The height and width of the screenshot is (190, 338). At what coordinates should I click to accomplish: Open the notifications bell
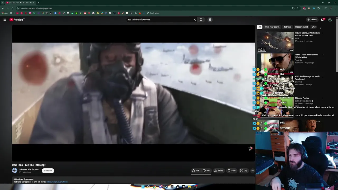[322, 20]
